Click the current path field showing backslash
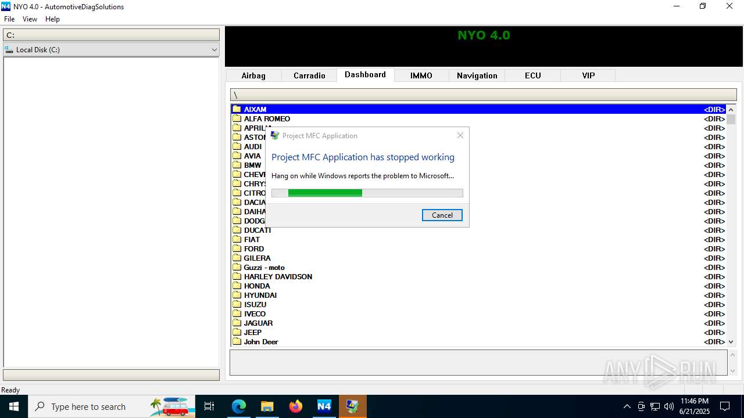 484,95
